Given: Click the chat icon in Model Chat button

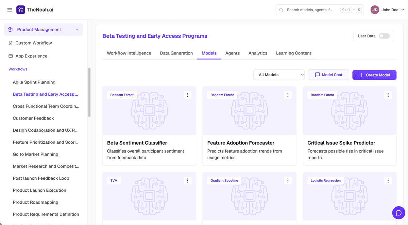Looking at the screenshot, I should [317, 75].
